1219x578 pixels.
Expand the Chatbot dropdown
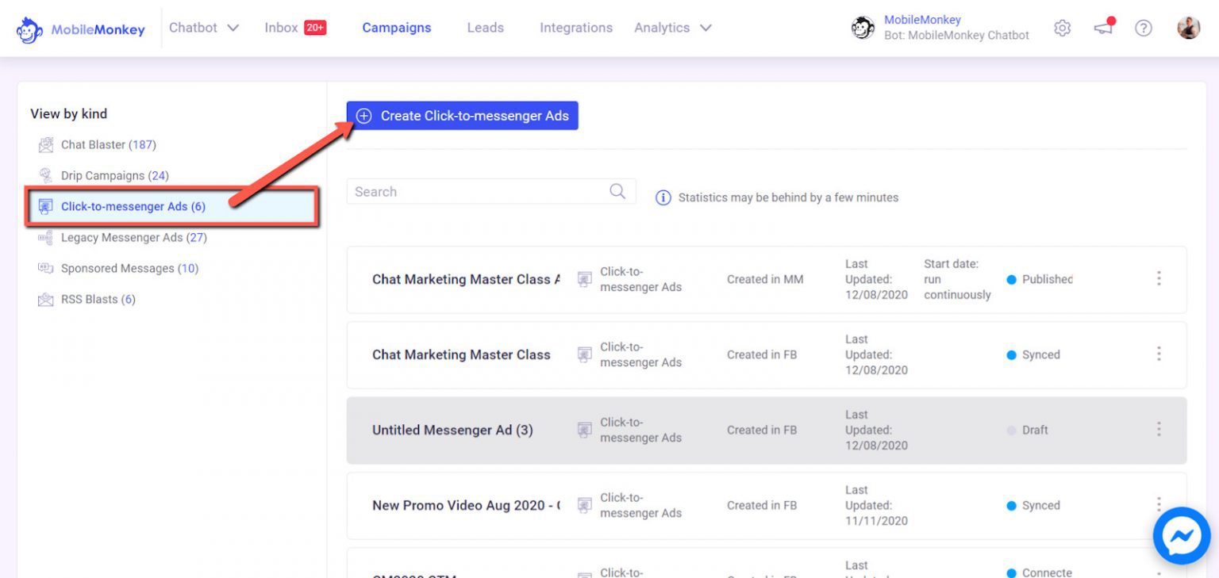204,27
